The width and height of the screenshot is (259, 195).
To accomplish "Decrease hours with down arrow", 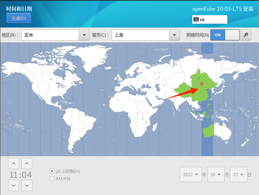I will [13, 186].
